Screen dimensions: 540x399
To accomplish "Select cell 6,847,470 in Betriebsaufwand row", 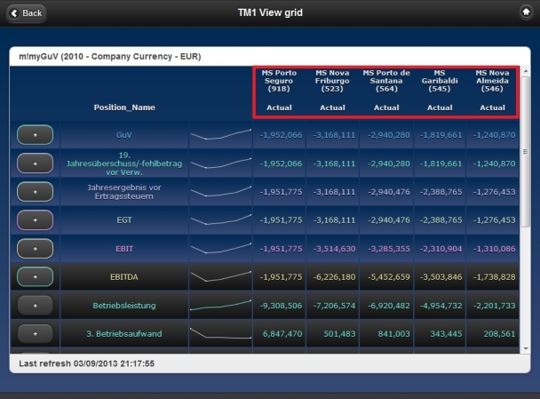I will (279, 333).
